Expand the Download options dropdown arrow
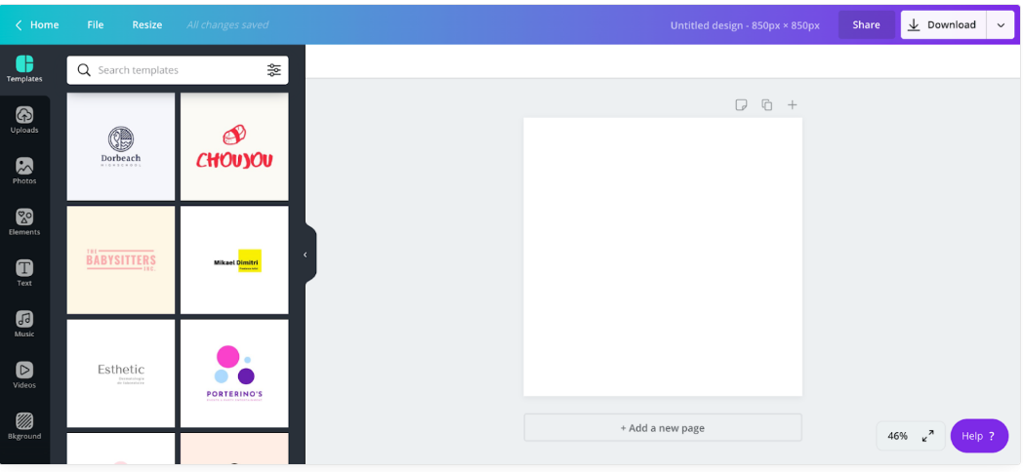The image size is (1023, 472). [x=1001, y=25]
